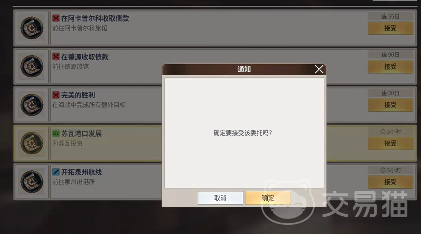Accept the 完美的胜利 commission
This screenshot has height=234, width=421.
(391, 105)
